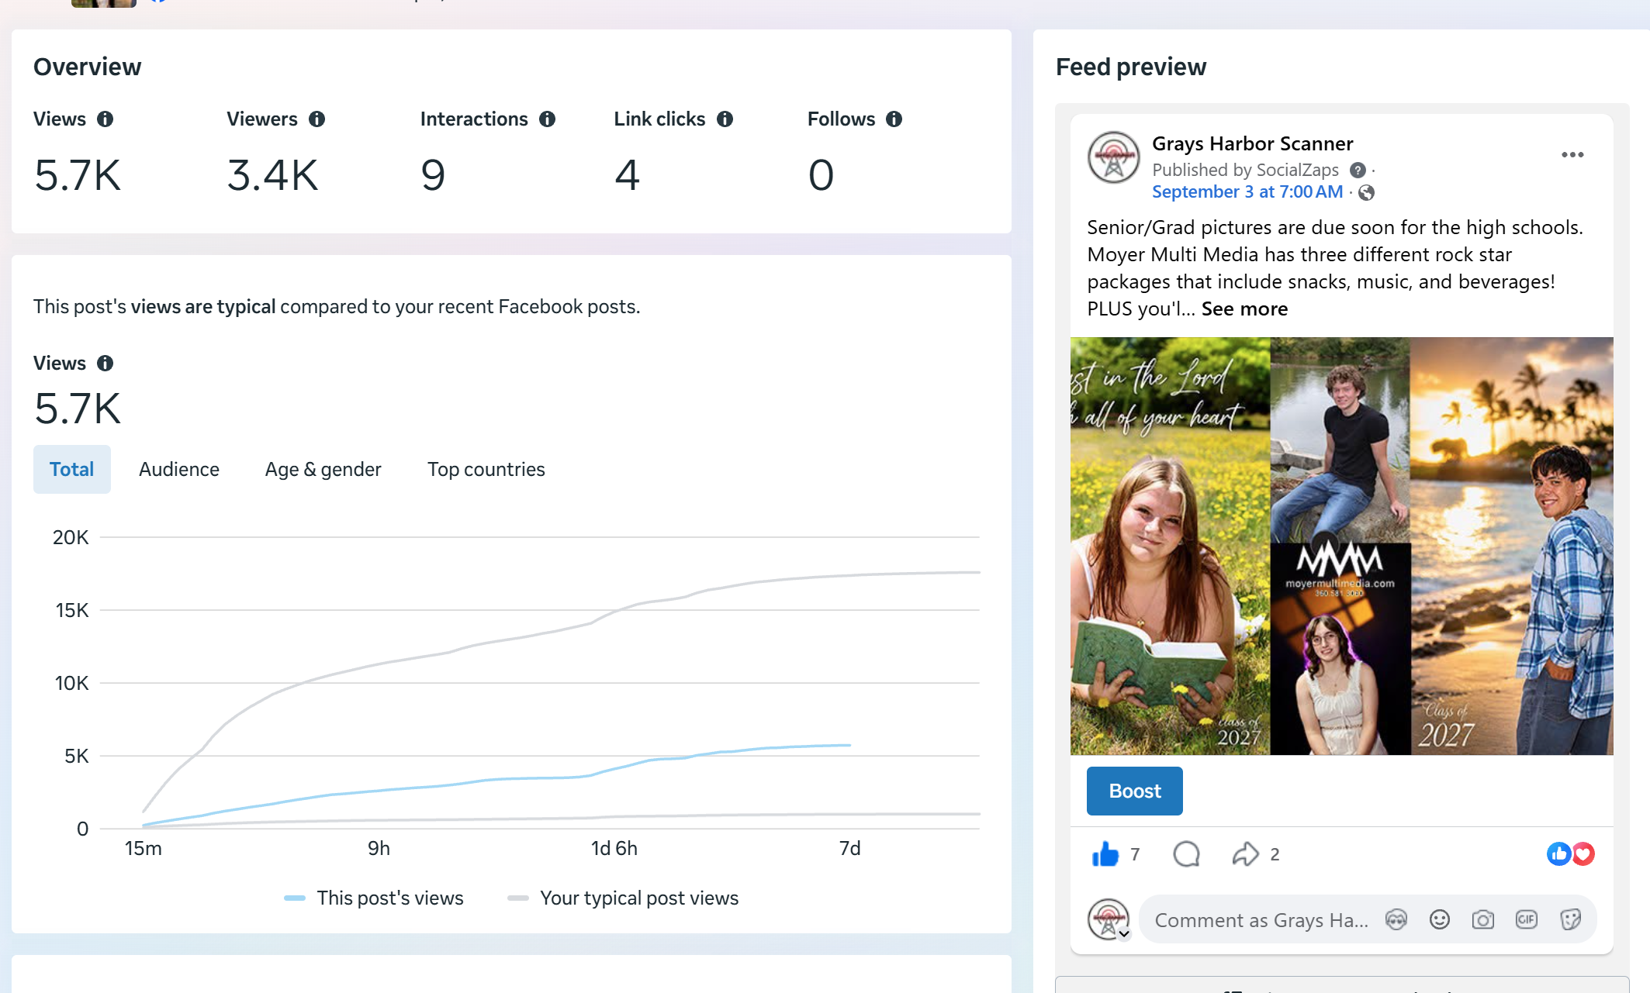Screen dimensions: 1650x993
Task: Click the Published by SocialZaps text
Action: pos(1246,171)
